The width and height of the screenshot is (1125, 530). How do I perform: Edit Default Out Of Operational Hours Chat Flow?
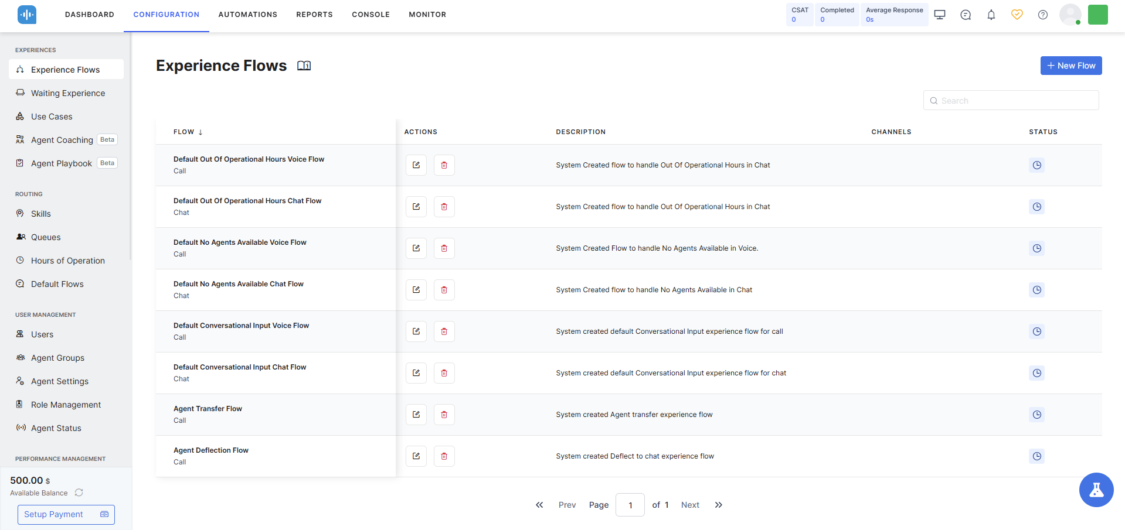416,207
